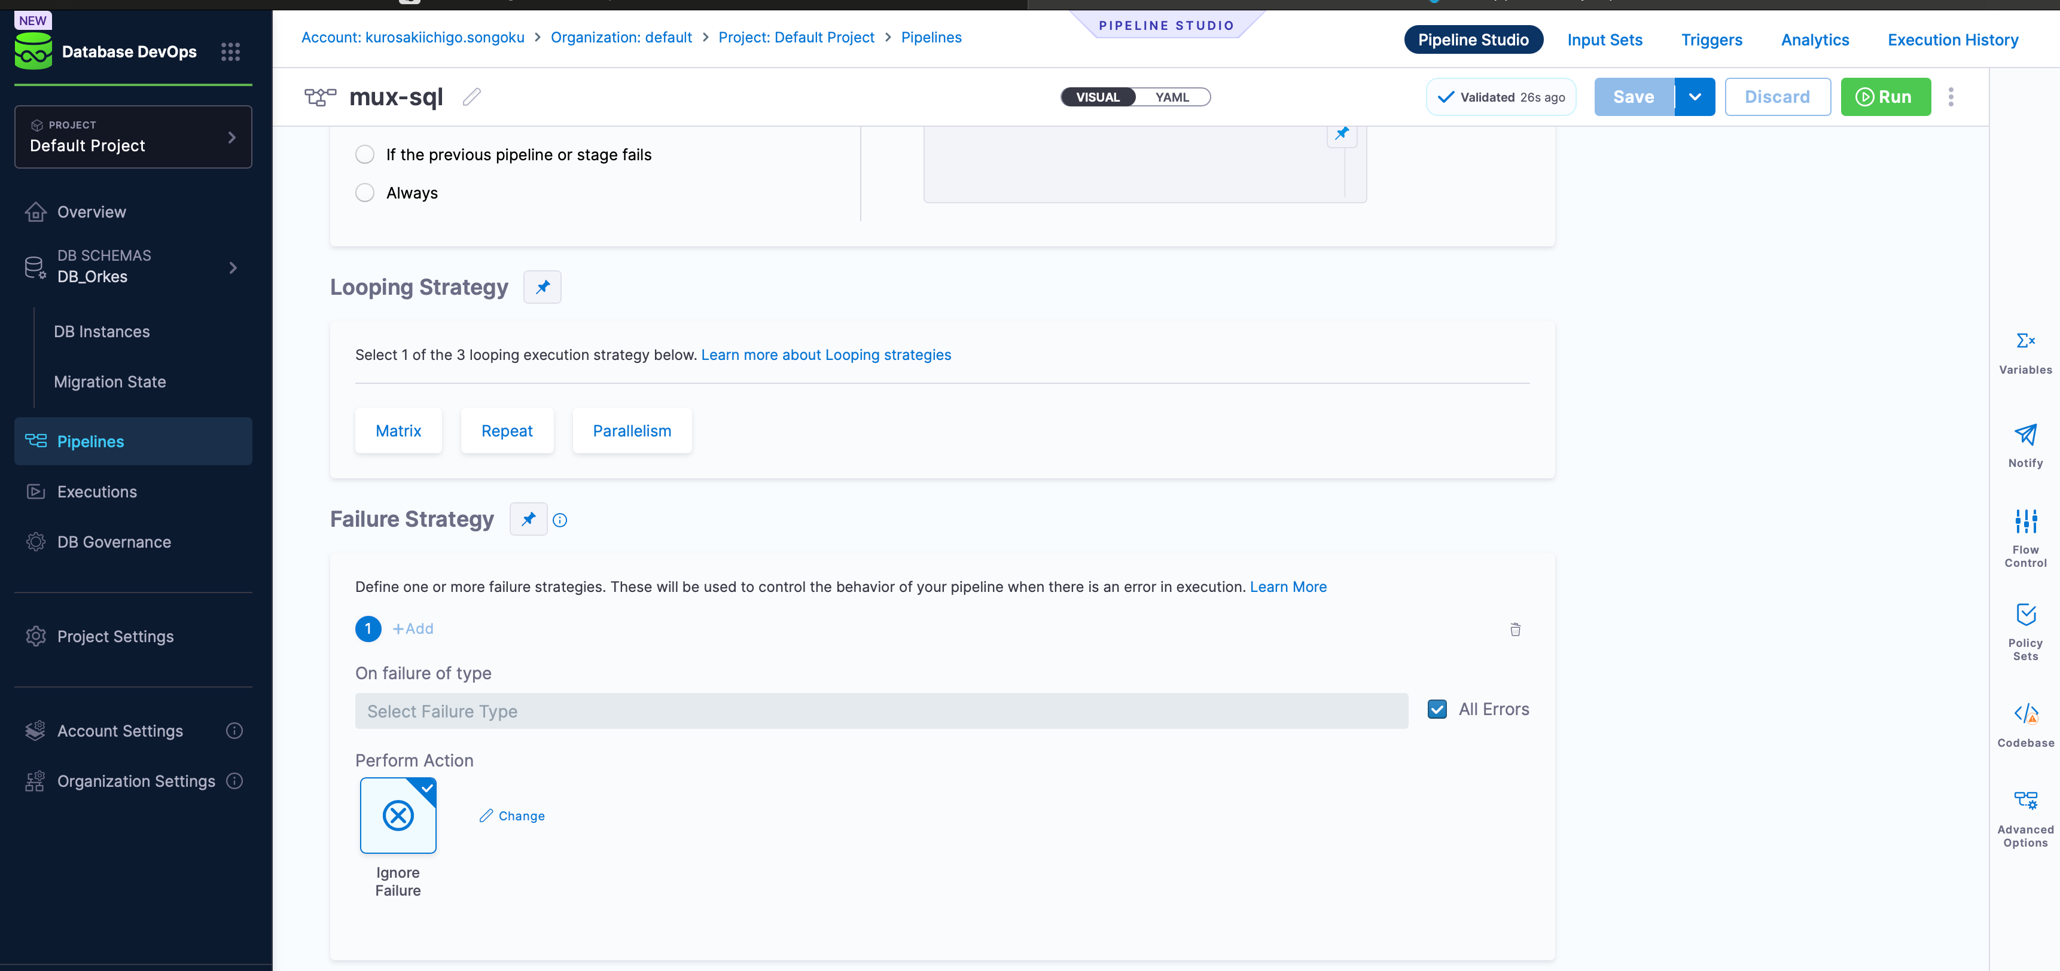Screen dimensions: 2060x971
Task: Select 'If the previous pipeline or stage fails'
Action: coord(365,155)
